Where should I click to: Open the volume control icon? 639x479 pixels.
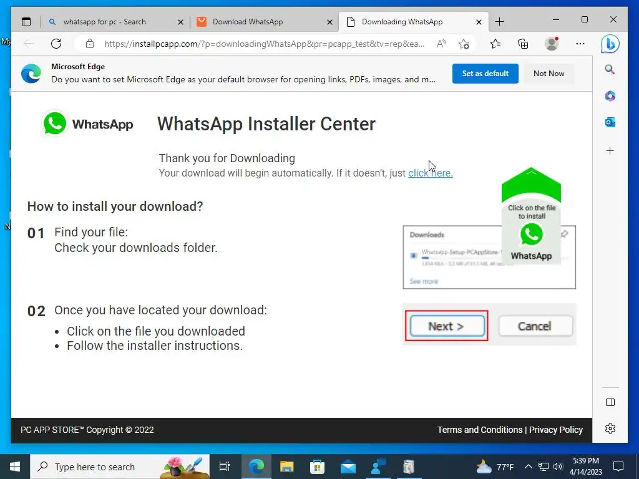[x=559, y=467]
